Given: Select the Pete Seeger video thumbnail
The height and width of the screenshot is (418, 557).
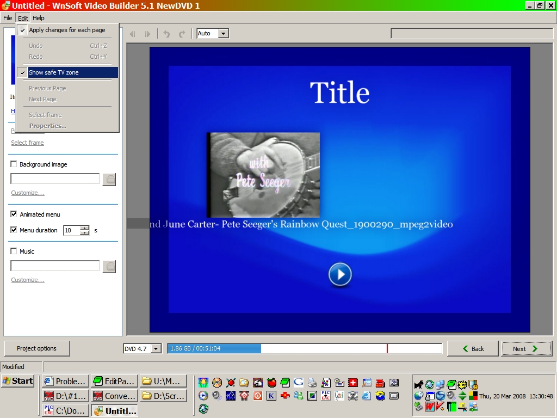Looking at the screenshot, I should click(x=263, y=175).
